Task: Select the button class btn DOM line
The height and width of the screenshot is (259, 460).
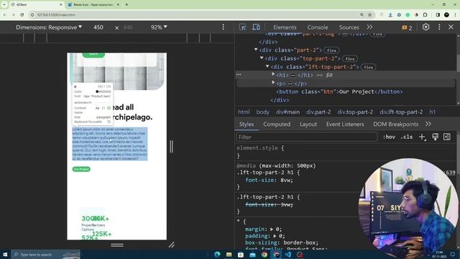Action: [x=339, y=91]
